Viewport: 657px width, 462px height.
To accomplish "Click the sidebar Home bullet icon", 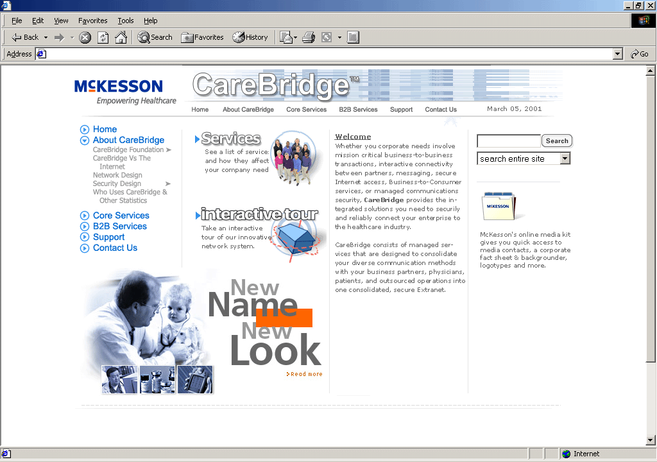I will click(85, 130).
